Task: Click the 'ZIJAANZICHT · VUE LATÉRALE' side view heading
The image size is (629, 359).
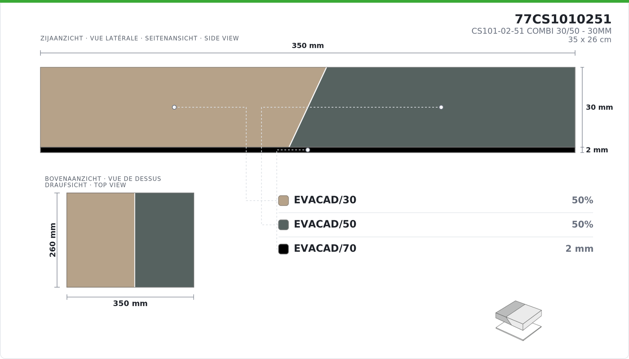Action: [x=140, y=38]
